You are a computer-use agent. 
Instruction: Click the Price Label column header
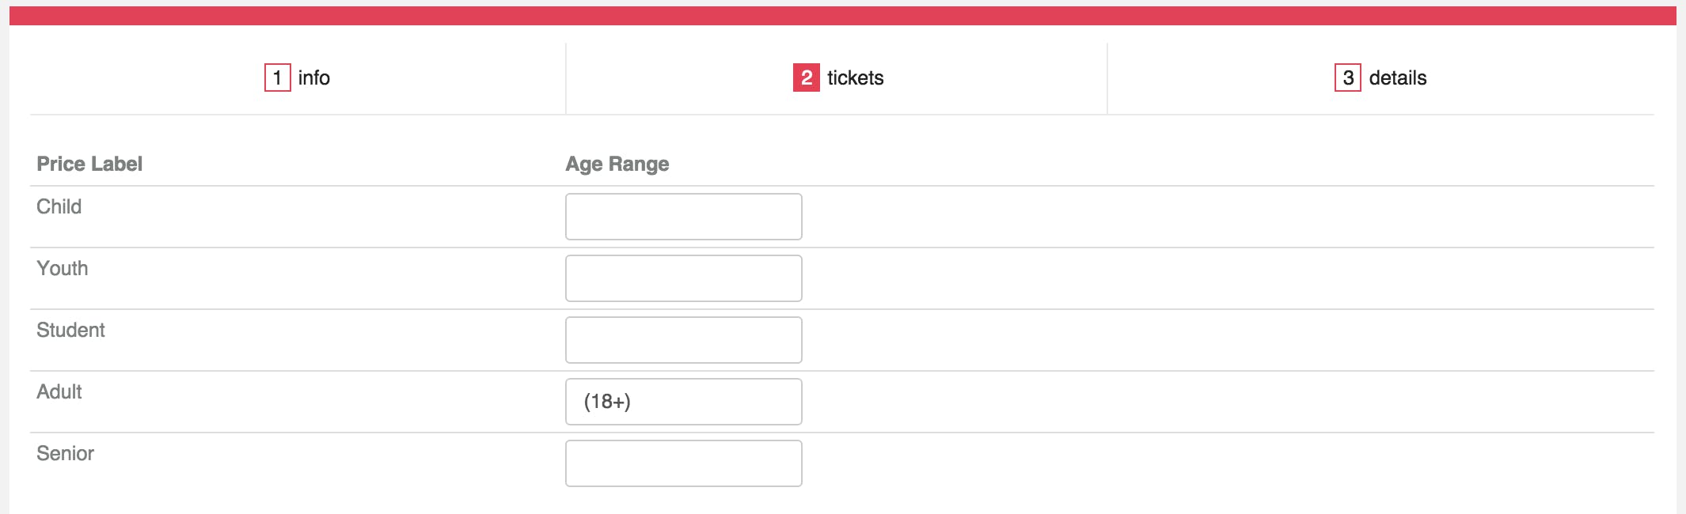89,164
